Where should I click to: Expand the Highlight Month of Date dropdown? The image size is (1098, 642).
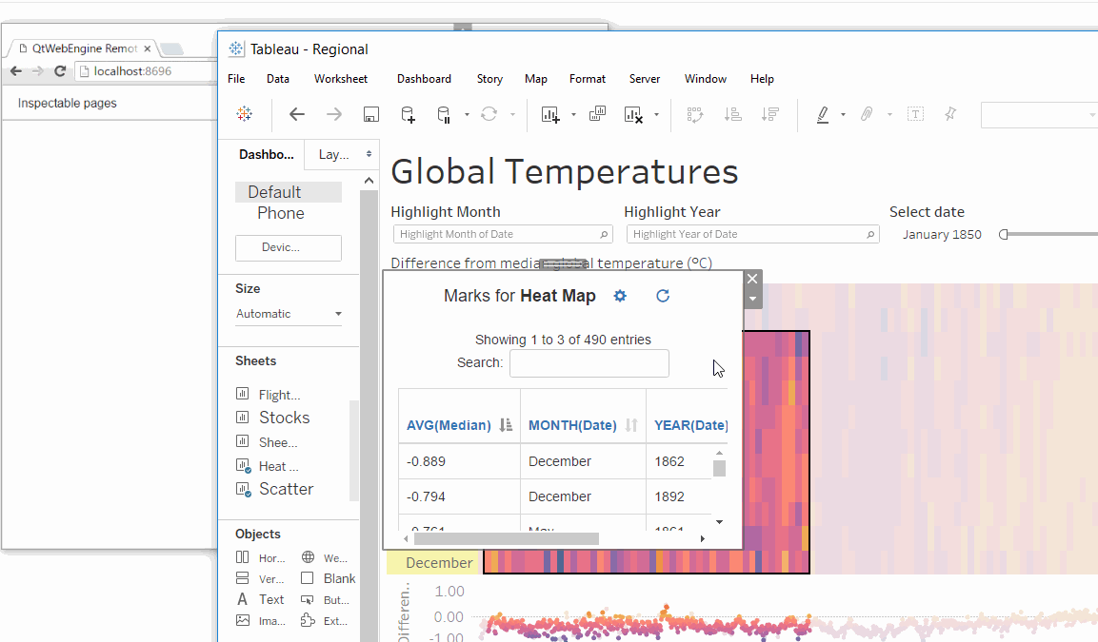(x=503, y=234)
